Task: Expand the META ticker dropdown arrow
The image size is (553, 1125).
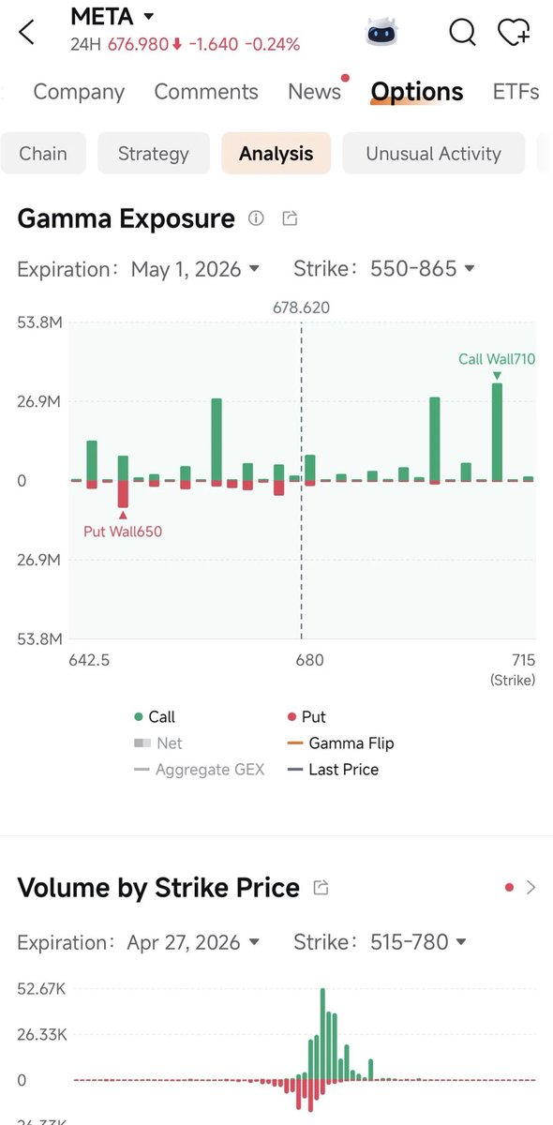Action: coord(148,17)
